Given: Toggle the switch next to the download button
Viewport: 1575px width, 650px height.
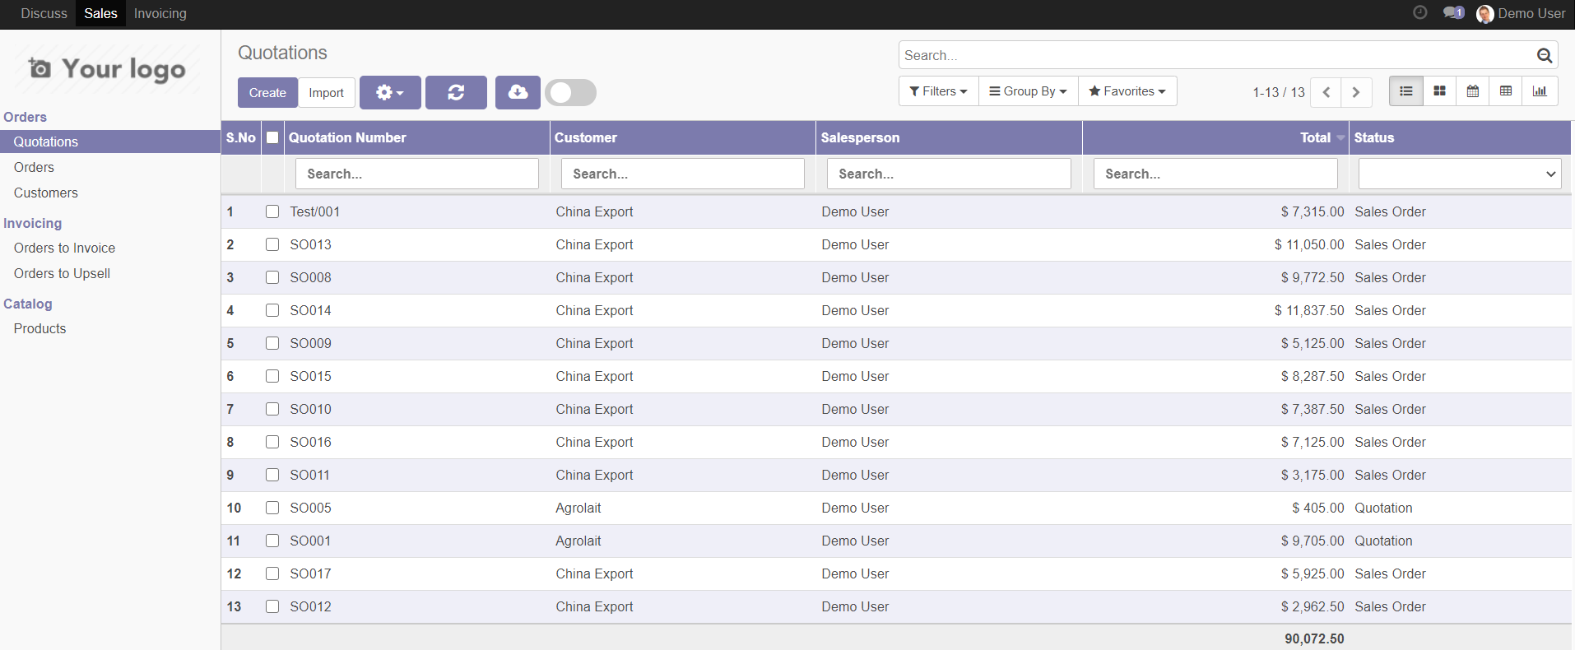Looking at the screenshot, I should (x=570, y=93).
